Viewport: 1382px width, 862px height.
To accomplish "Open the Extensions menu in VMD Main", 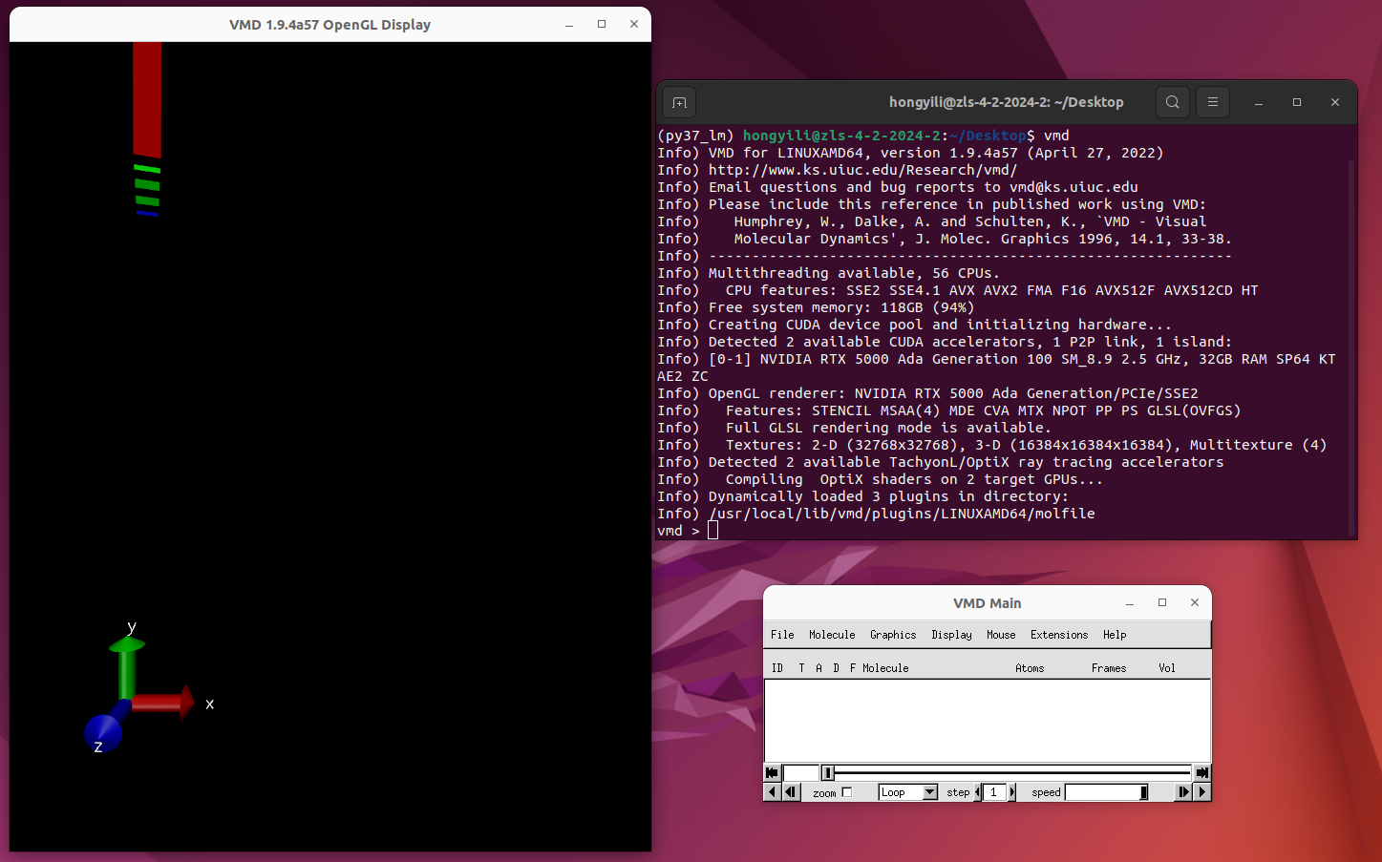I will 1059,635.
